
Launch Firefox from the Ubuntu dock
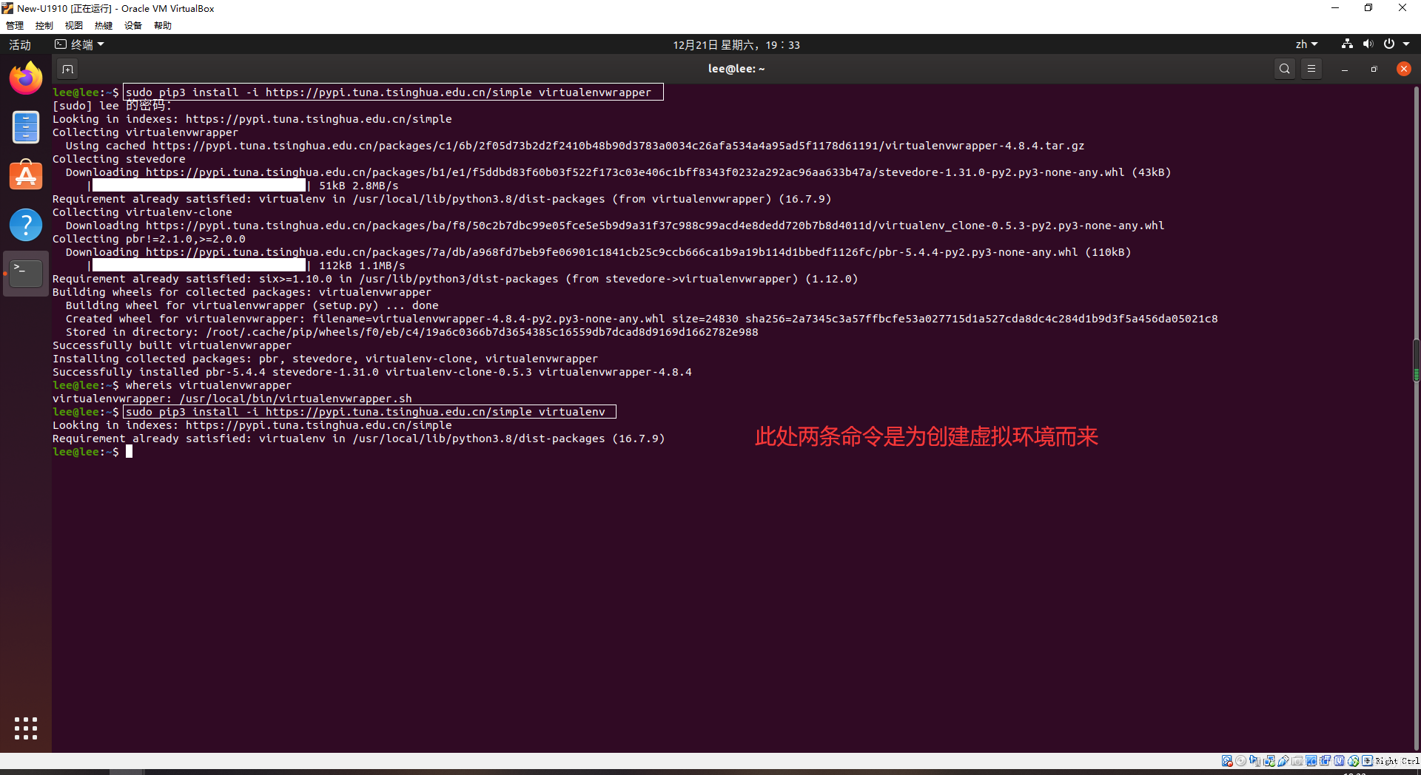[26, 78]
